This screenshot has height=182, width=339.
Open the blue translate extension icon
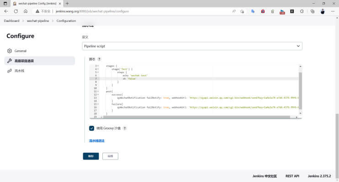[253, 11]
